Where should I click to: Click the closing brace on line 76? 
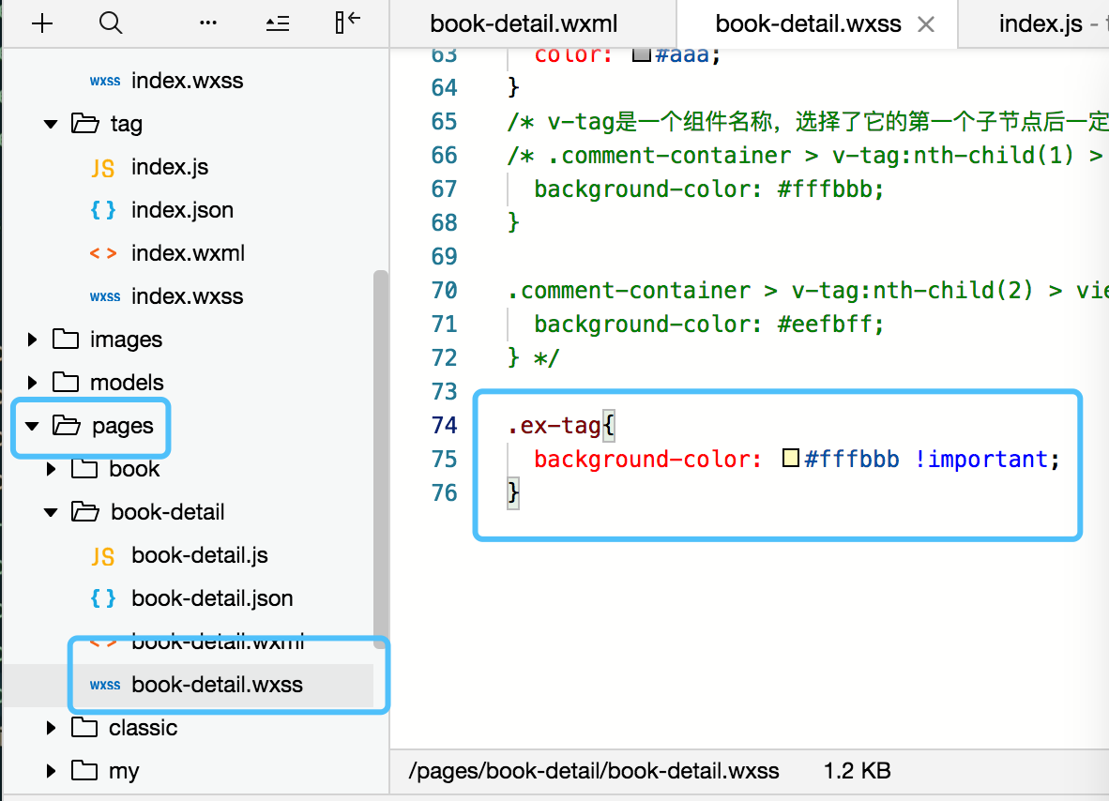[x=513, y=492]
